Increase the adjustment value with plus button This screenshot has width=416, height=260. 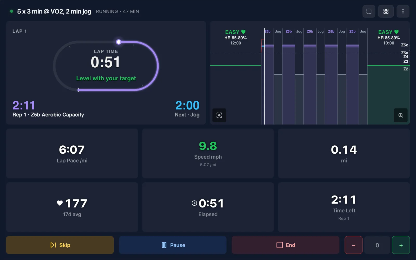401,245
